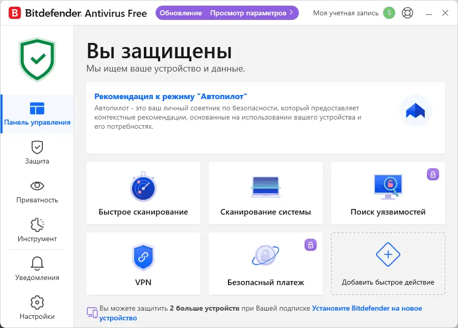458x328 pixels.
Task: Click the Инструмент clock gear icon
Action: click(37, 225)
